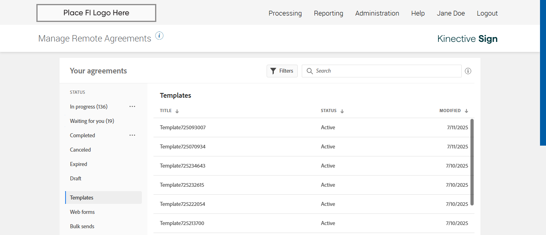Screen dimensions: 546x235
Task: Open Template725093007 from the list
Action: point(183,128)
